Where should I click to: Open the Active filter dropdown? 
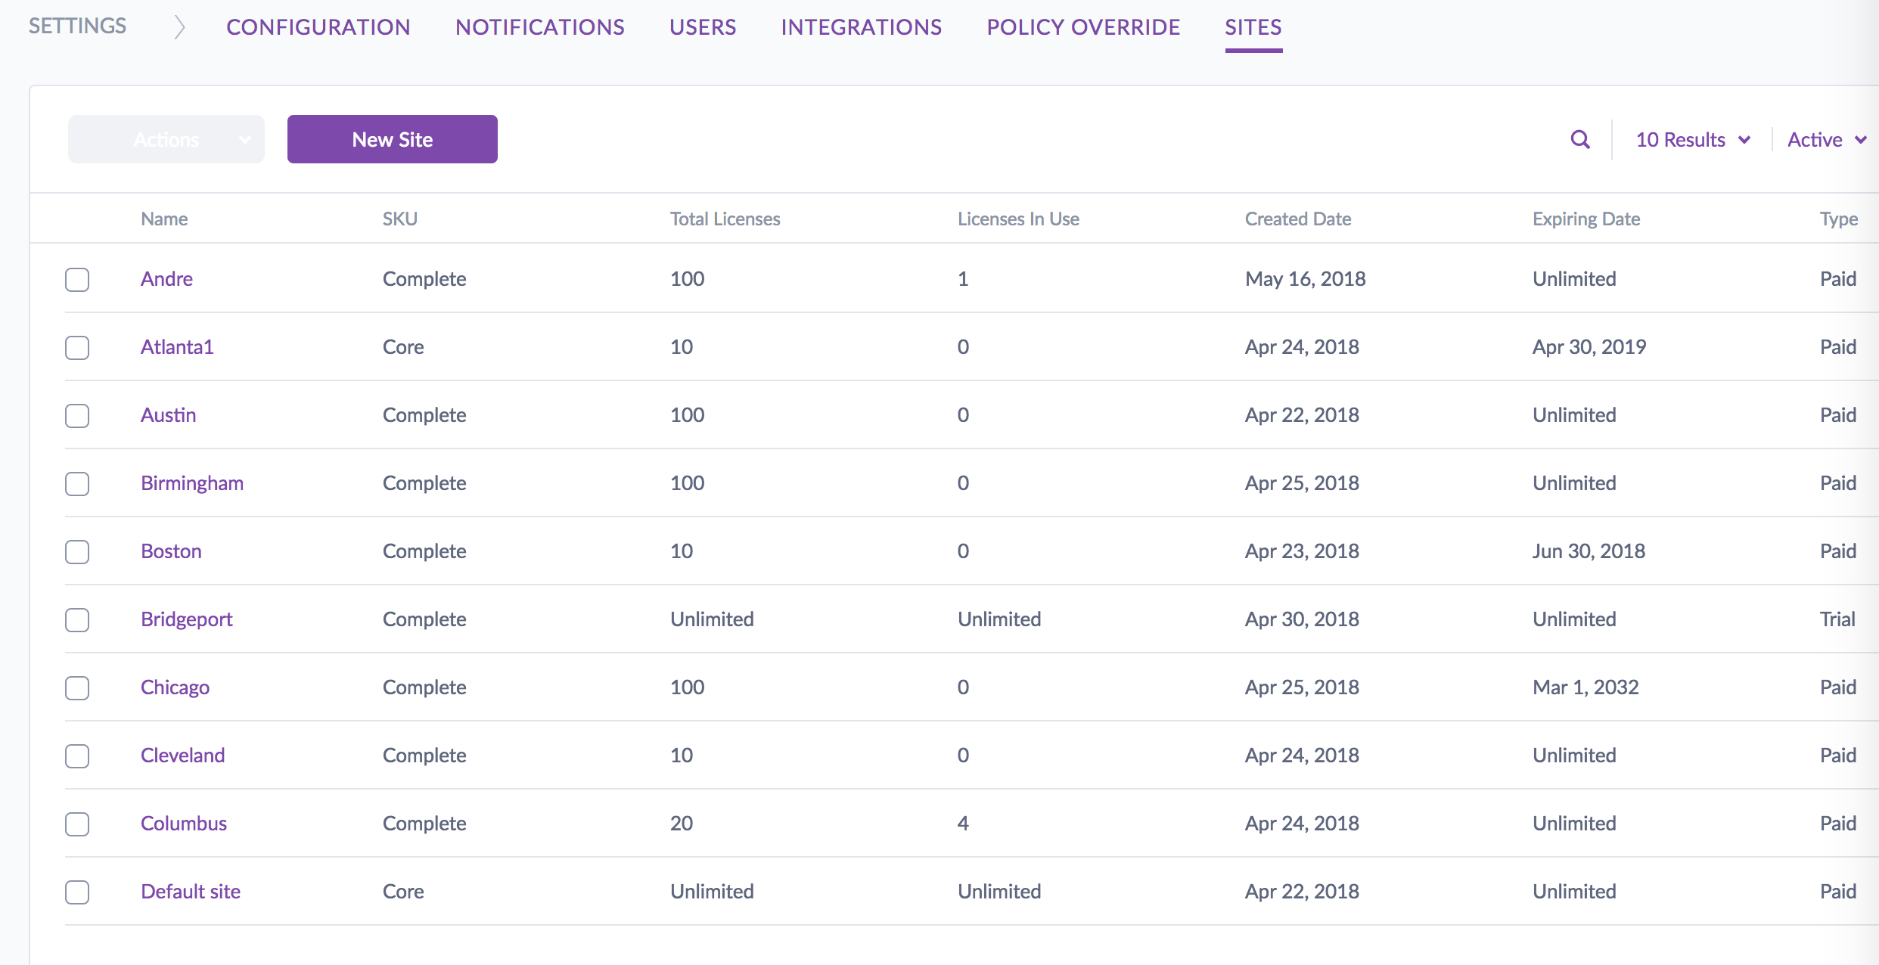tap(1826, 140)
